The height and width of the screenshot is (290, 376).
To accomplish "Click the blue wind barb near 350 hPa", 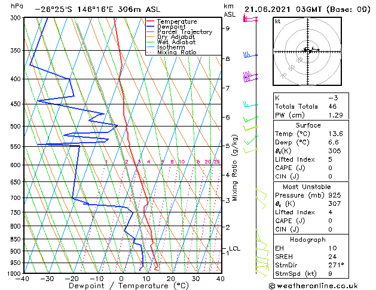I will [x=250, y=55].
